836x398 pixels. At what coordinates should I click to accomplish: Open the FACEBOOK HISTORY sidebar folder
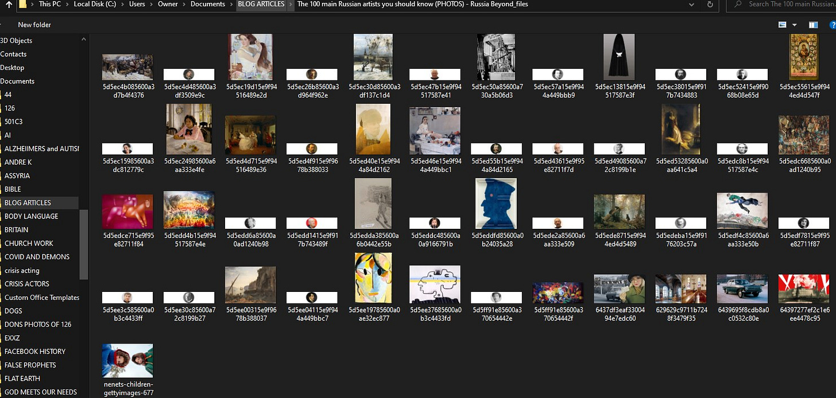[35, 351]
